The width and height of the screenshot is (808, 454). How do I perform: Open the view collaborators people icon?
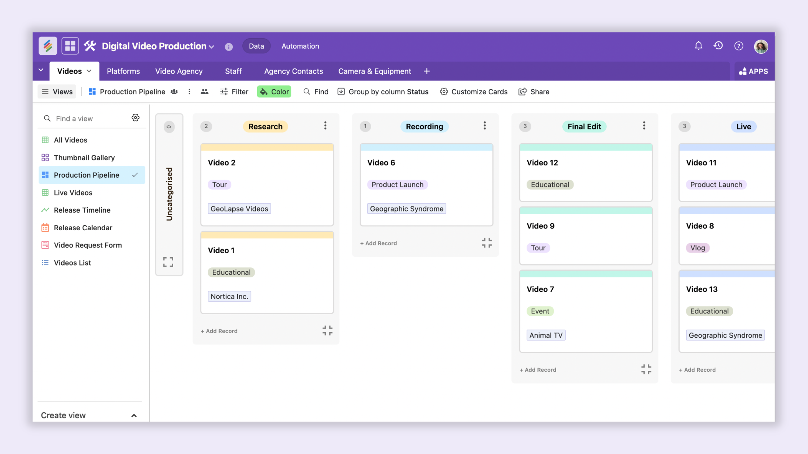pyautogui.click(x=205, y=92)
